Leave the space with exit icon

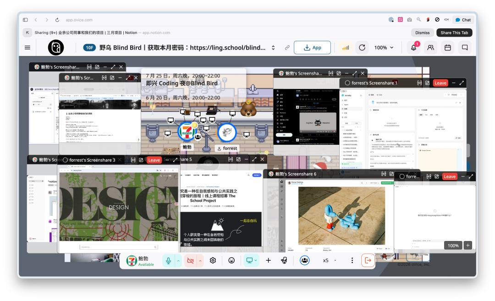(368, 260)
